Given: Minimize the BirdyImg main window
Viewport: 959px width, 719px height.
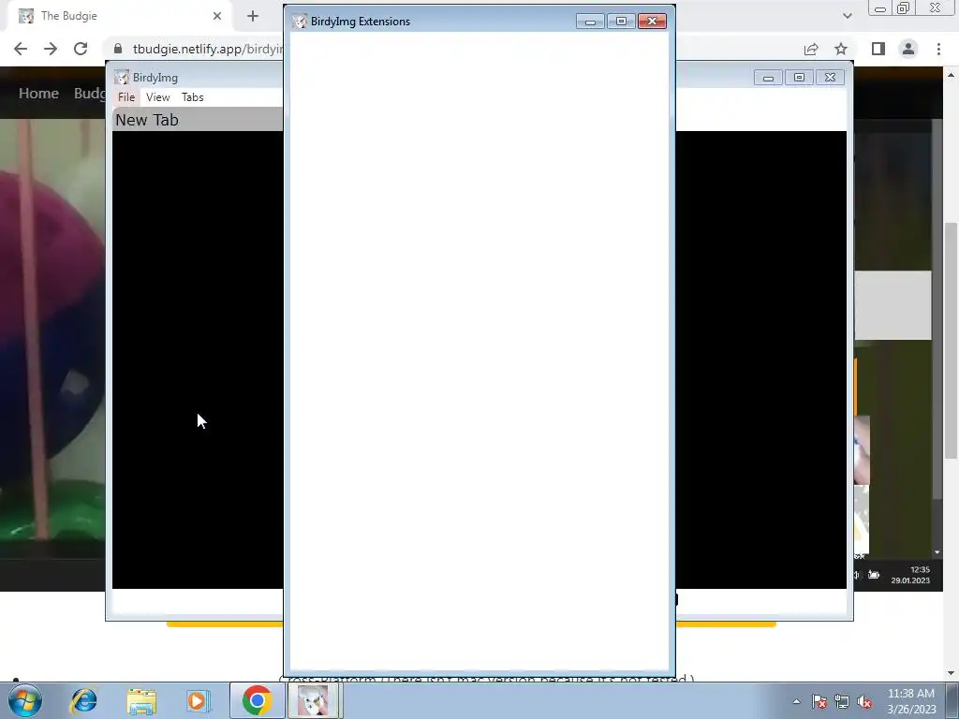Looking at the screenshot, I should pos(768,78).
